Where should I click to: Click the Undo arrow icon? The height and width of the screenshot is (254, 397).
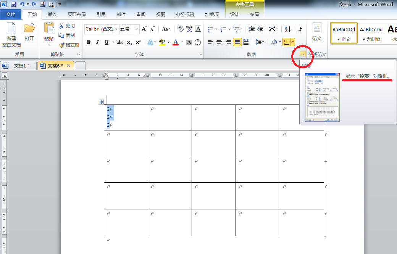[x=22, y=4]
